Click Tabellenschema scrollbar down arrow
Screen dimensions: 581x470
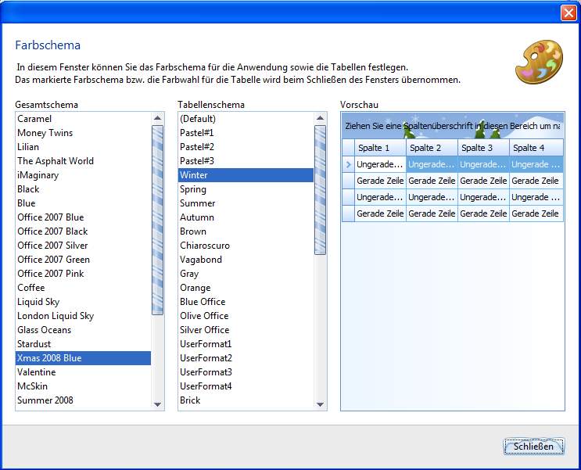coord(320,404)
